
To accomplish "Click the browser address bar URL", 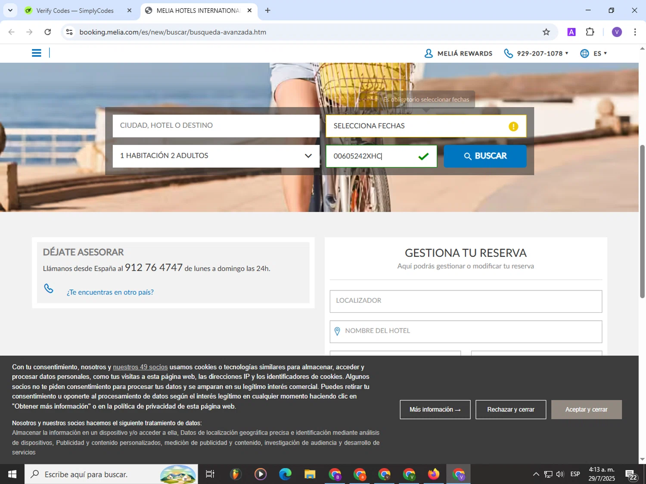I will 173,32.
